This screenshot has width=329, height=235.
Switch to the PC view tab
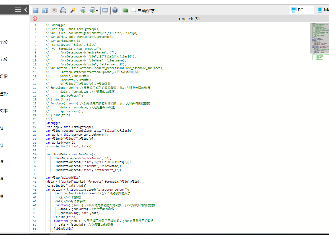pos(301,10)
